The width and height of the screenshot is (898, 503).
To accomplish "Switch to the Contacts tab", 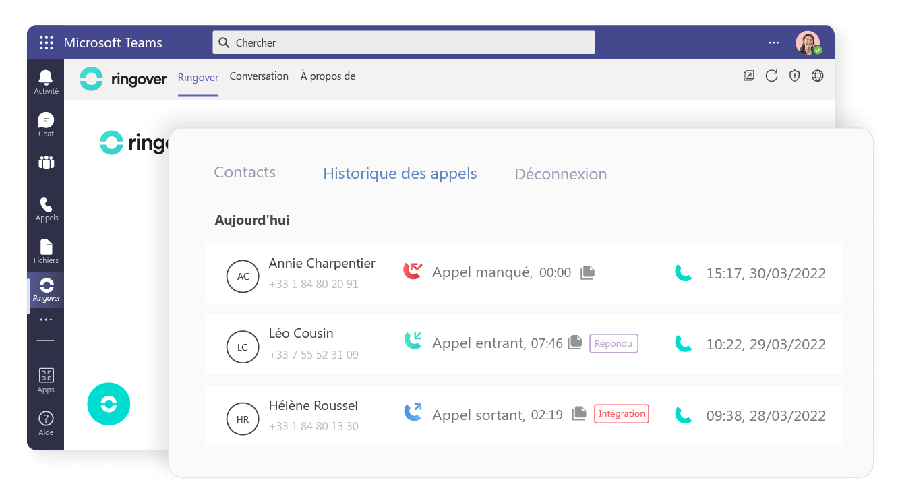I will (x=244, y=173).
